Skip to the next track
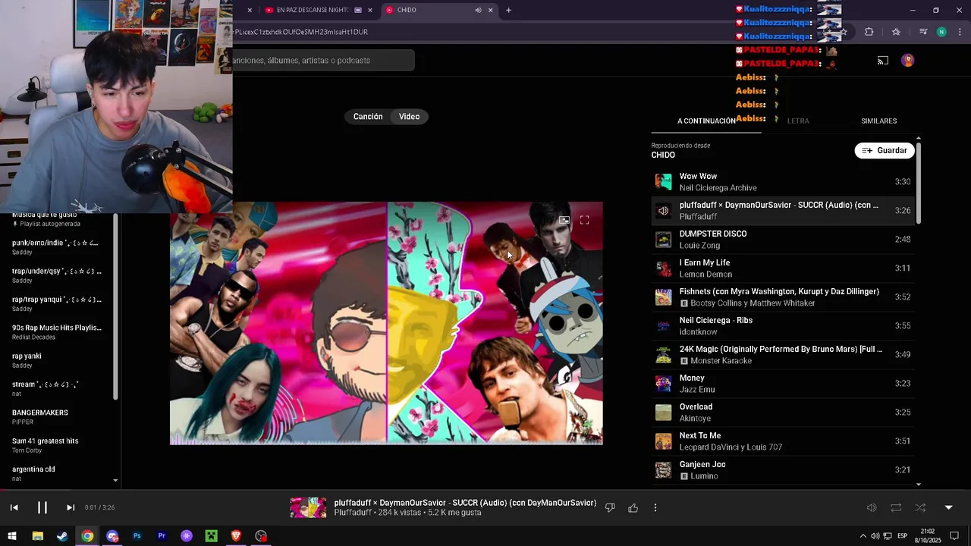 click(x=70, y=507)
